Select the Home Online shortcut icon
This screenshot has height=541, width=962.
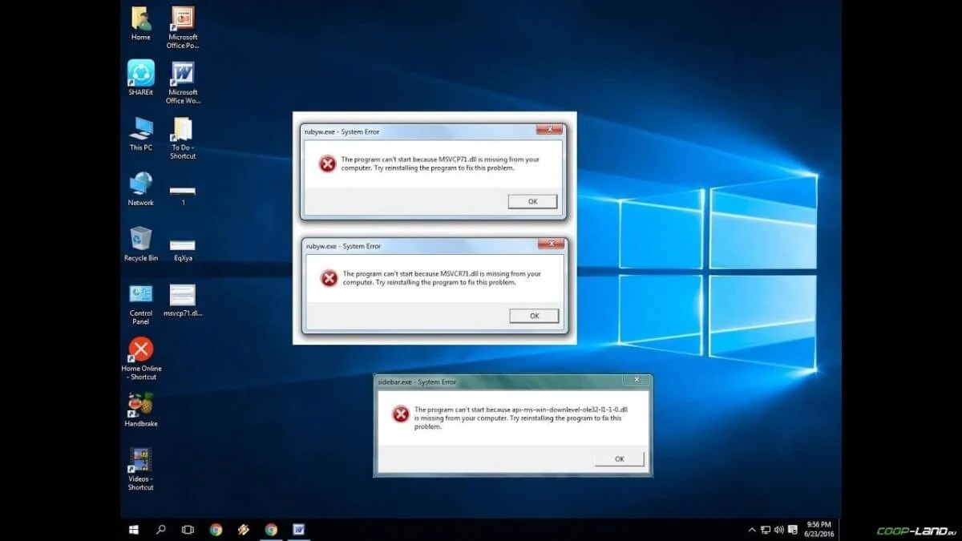point(141,349)
